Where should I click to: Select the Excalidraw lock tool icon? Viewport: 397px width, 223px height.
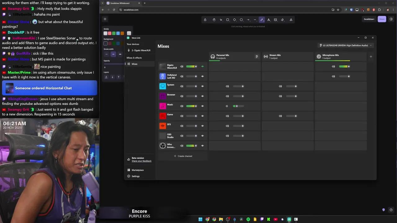tap(205, 20)
